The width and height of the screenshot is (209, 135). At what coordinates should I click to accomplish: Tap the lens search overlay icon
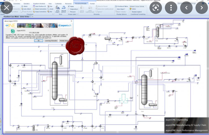coord(156,8)
